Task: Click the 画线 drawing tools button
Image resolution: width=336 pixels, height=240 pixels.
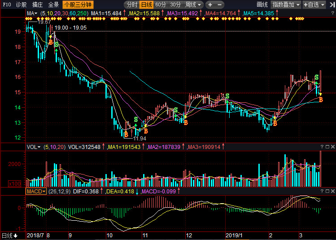Action: click(x=262, y=4)
